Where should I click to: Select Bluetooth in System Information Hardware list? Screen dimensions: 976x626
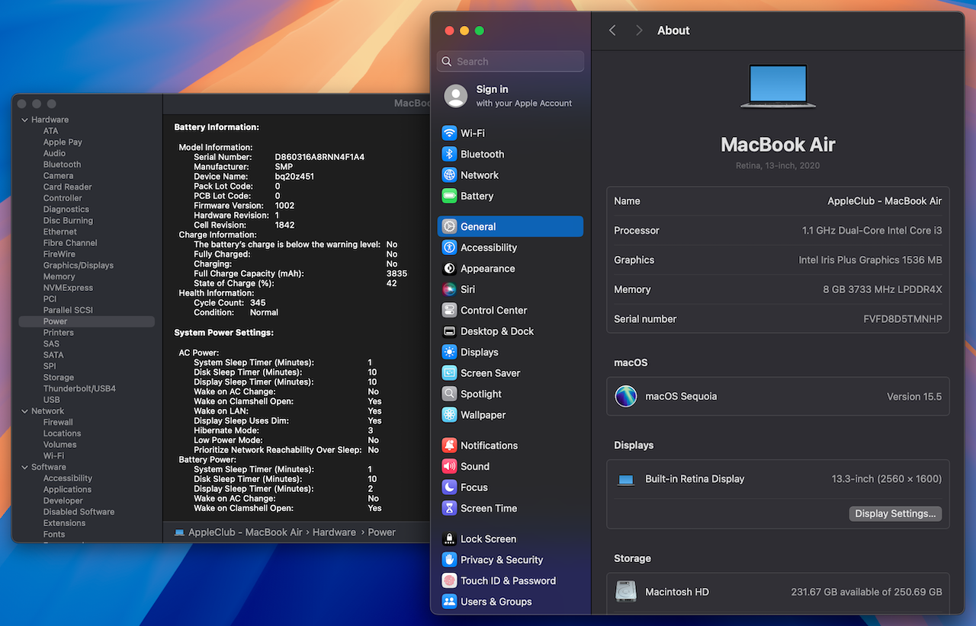pos(62,164)
